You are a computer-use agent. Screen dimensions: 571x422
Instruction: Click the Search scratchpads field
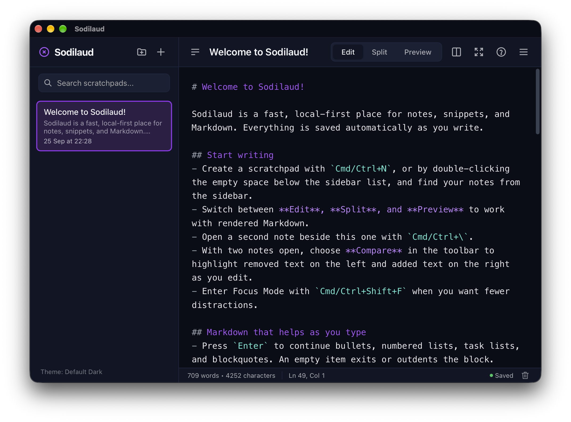tap(104, 83)
